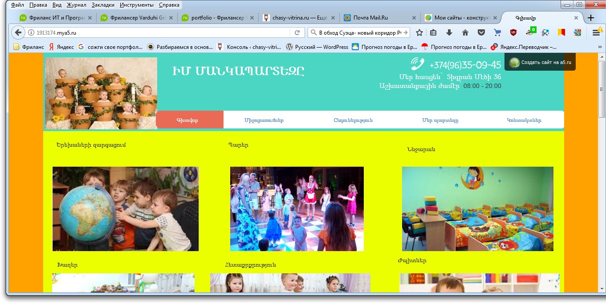Close the active Գլխավոր tab
Screen dimensions: 606x304
click(x=576, y=18)
